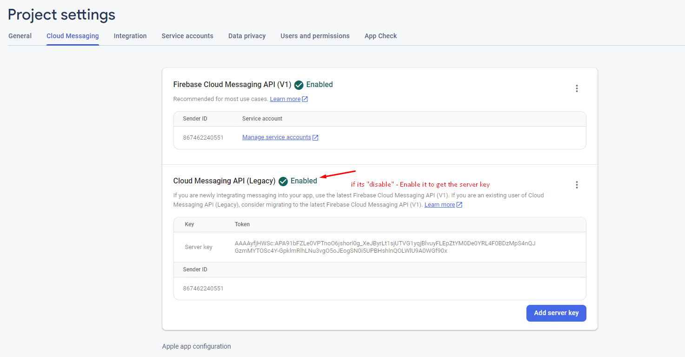Click the Server key token text
Screen dimensions: 685x357
385,247
